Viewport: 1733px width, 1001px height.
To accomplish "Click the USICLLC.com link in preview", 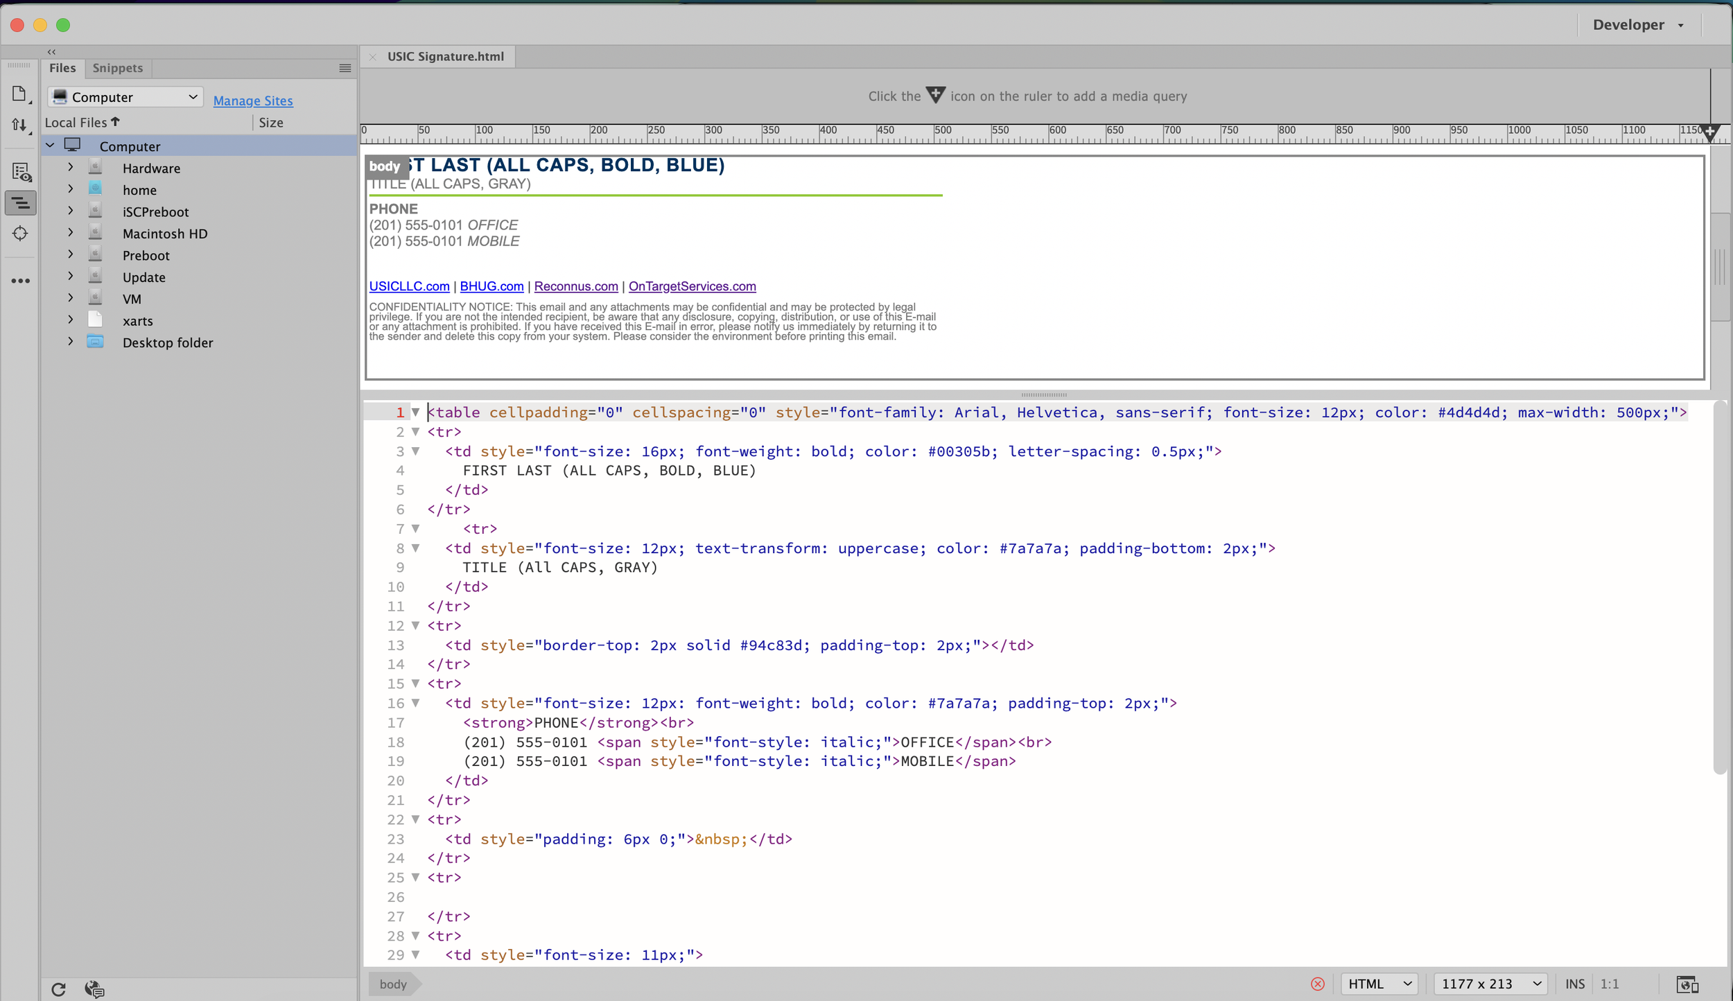I will point(409,286).
